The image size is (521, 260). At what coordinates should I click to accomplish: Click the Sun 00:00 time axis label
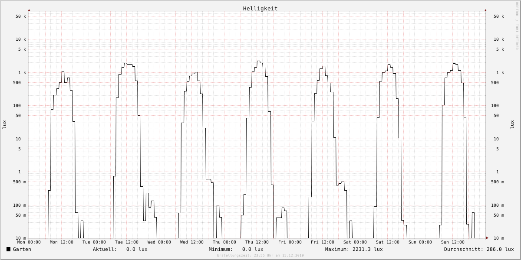coord(420,242)
